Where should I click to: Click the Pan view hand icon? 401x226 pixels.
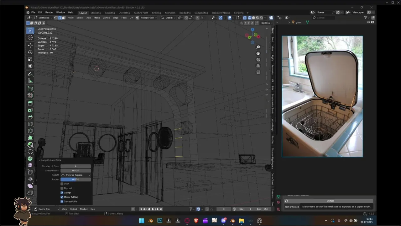pos(258,53)
